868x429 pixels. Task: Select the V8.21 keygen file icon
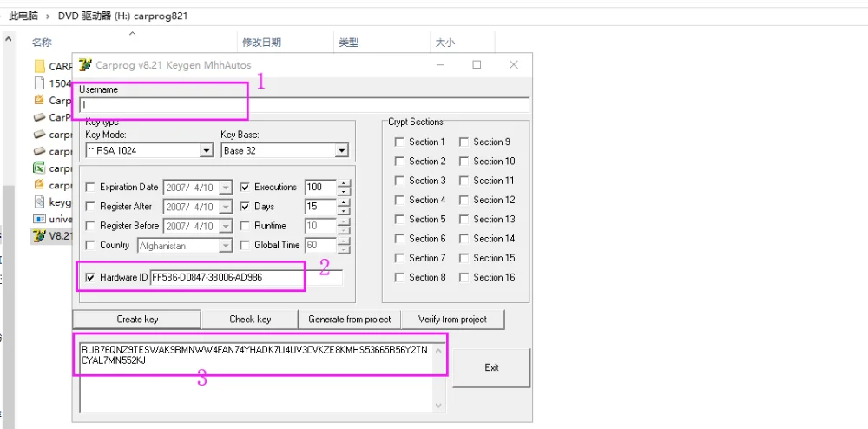coord(39,236)
